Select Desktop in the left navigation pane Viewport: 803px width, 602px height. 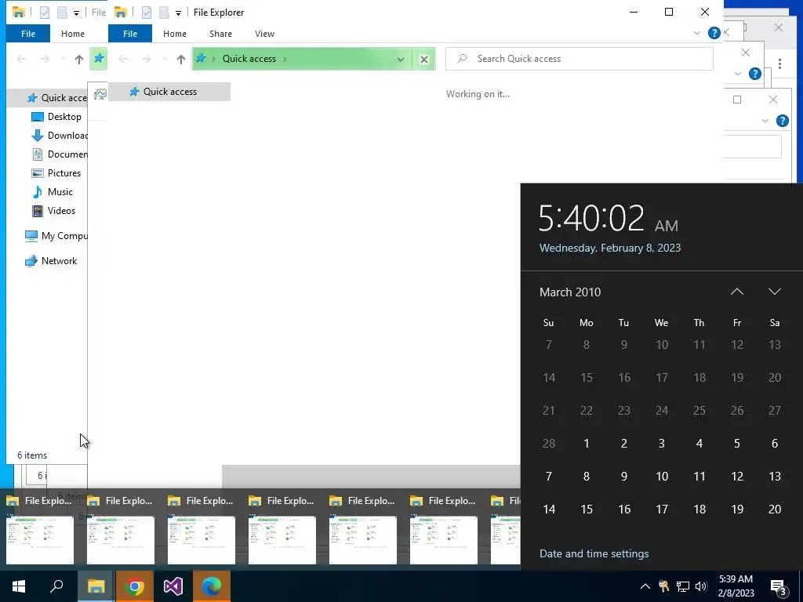[x=64, y=117]
